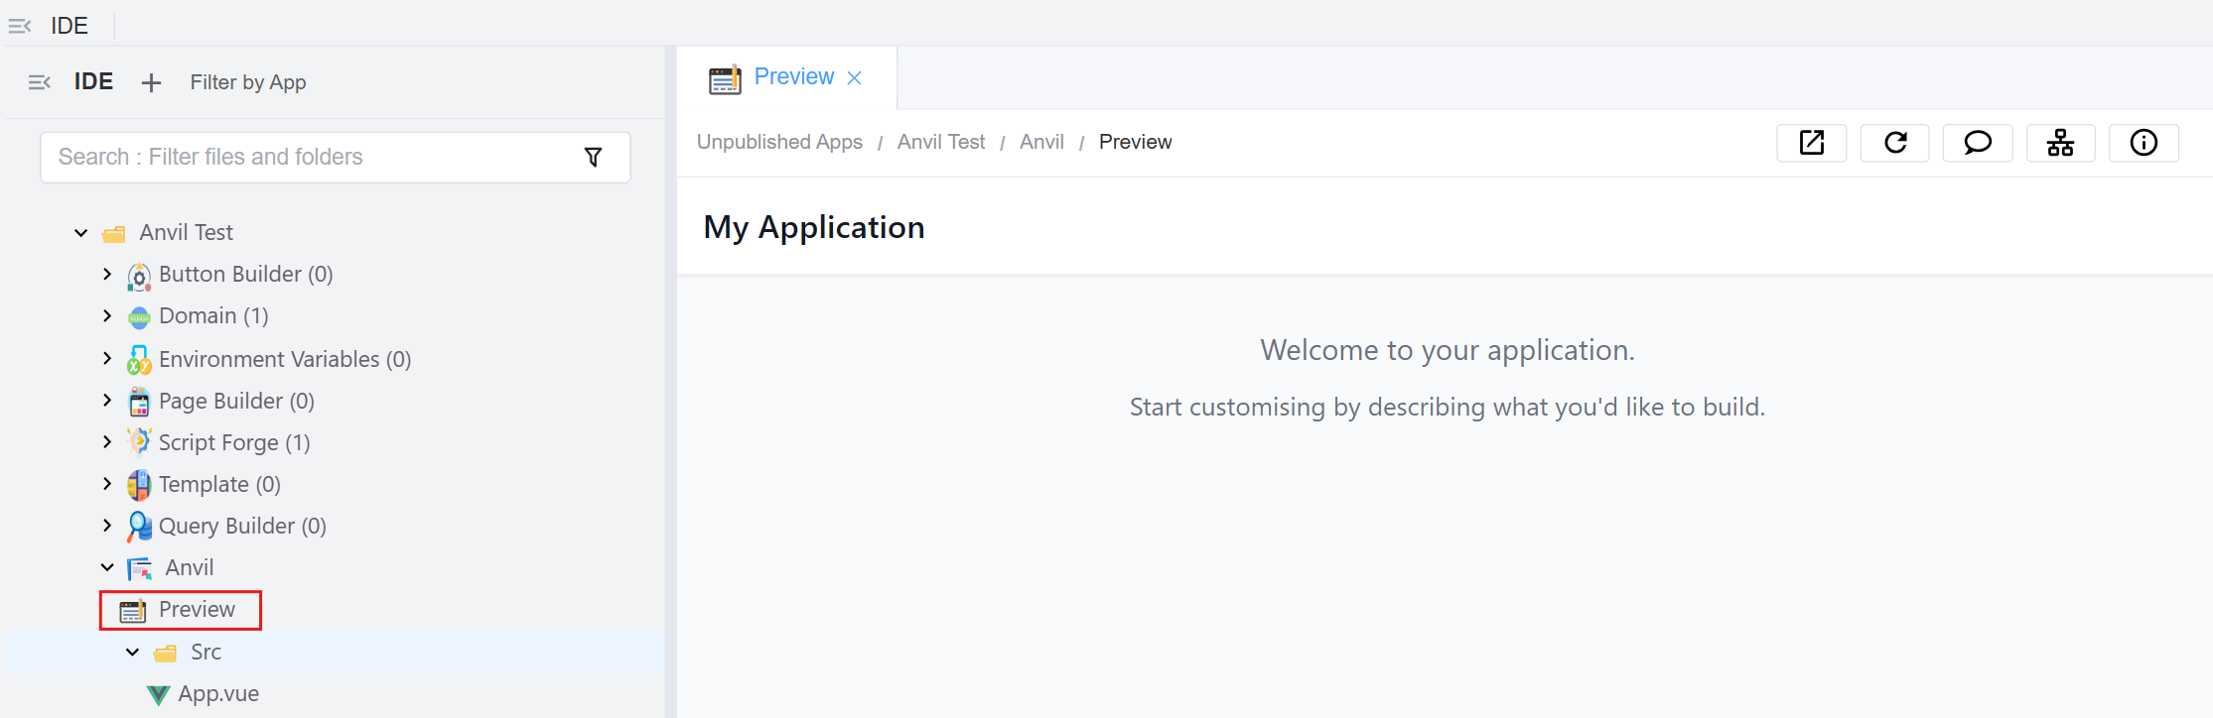Collapse the Anvil Test folder
This screenshot has width=2213, height=718.
click(x=81, y=233)
